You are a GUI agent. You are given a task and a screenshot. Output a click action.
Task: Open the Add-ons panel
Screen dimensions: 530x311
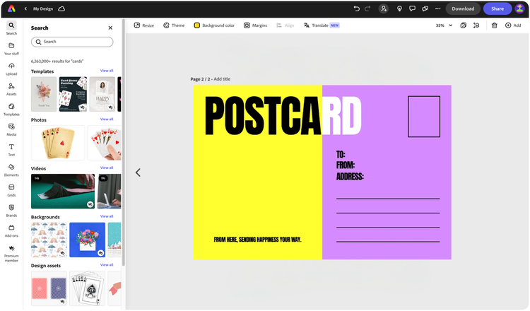[x=11, y=231]
